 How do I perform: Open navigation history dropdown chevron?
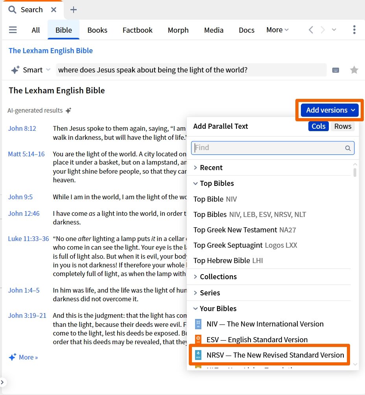point(334,30)
